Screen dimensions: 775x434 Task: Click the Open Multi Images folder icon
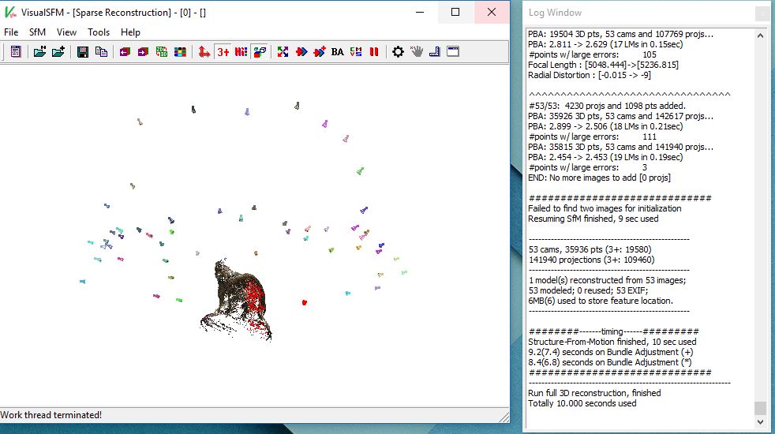pos(39,52)
